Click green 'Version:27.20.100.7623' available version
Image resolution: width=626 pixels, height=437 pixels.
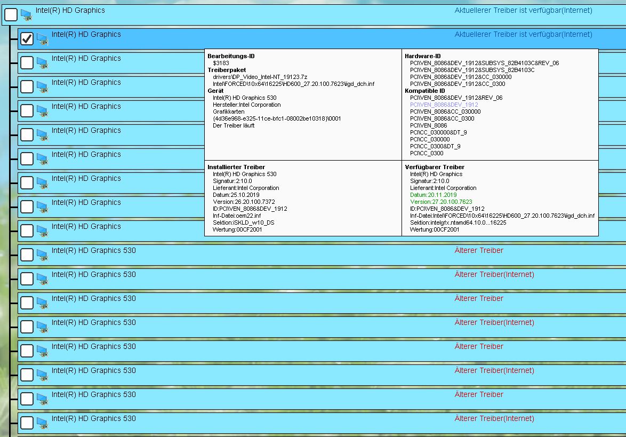(x=441, y=202)
